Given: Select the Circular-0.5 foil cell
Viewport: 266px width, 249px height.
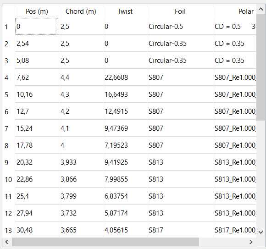Looking at the screenshot, I should tap(180, 26).
